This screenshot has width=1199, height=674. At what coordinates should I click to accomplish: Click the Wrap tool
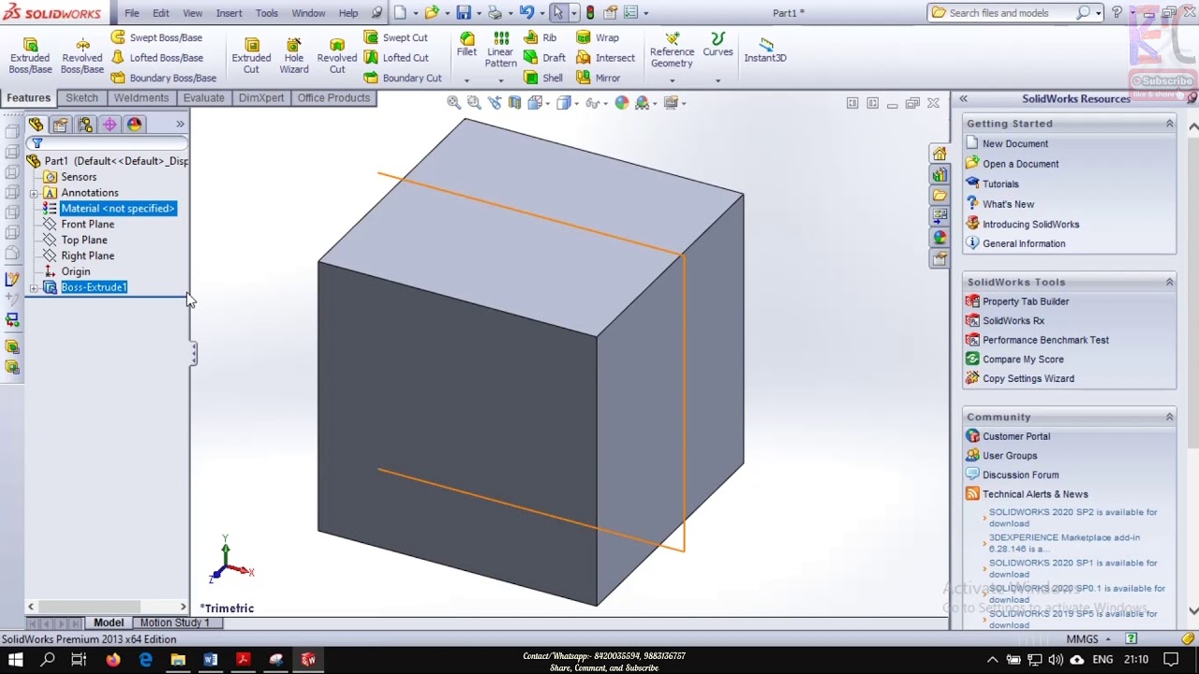click(598, 37)
